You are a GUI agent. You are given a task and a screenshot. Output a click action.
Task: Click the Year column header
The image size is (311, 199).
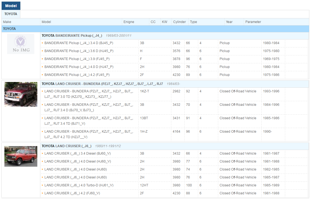click(x=229, y=22)
